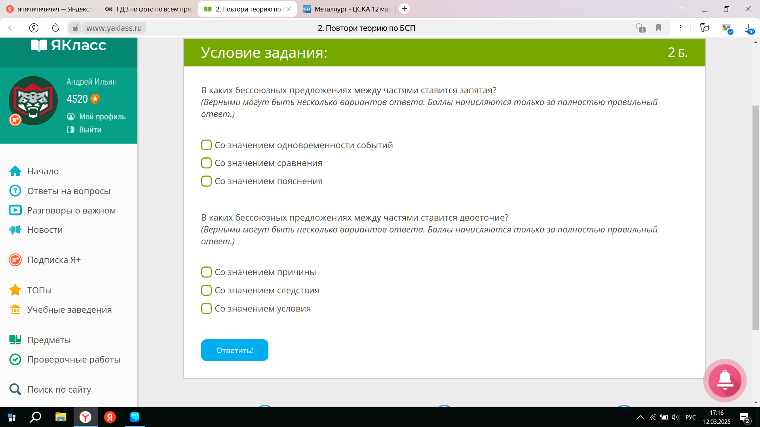Reload the page with the refresh icon

click(55, 28)
